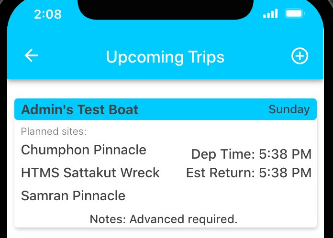Tap the Advanced required note
The width and height of the screenshot is (333, 238).
point(164,219)
